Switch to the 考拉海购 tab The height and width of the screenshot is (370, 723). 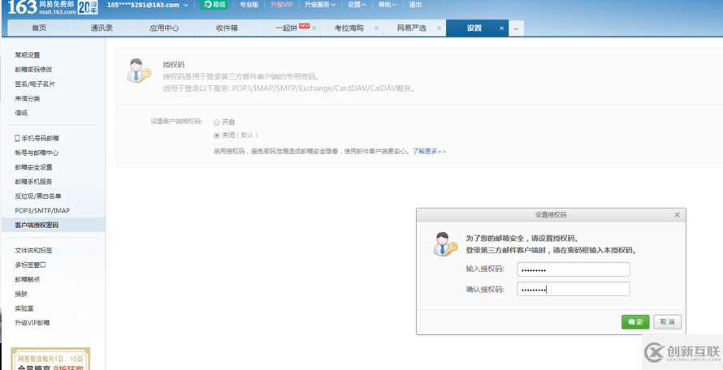tap(349, 28)
